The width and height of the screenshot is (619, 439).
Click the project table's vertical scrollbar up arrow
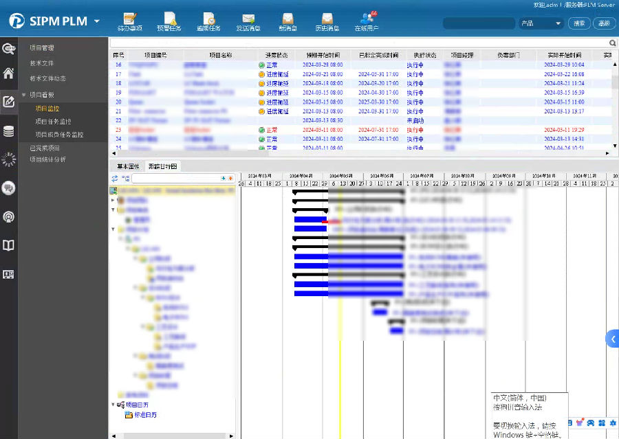tap(615, 64)
